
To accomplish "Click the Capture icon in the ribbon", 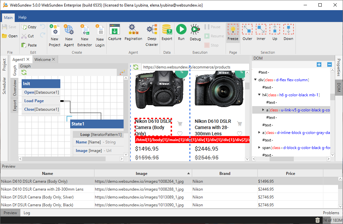I will 115,30.
